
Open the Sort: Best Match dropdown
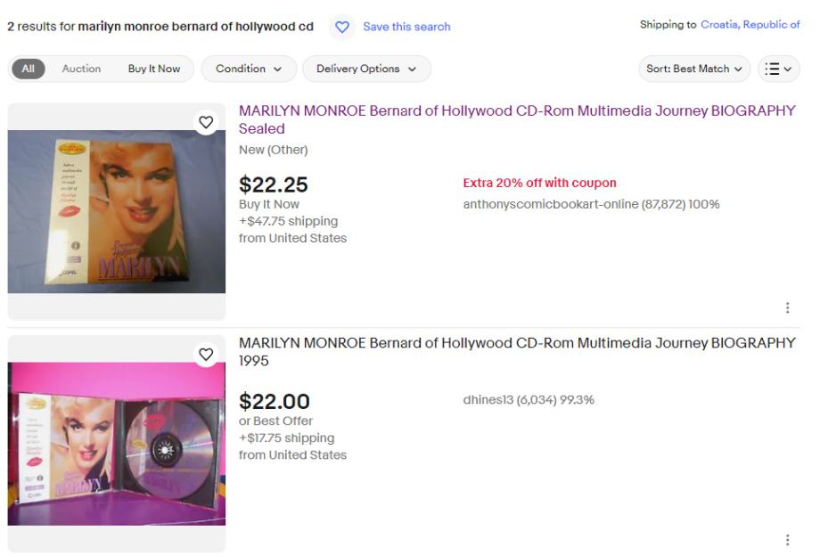point(694,69)
